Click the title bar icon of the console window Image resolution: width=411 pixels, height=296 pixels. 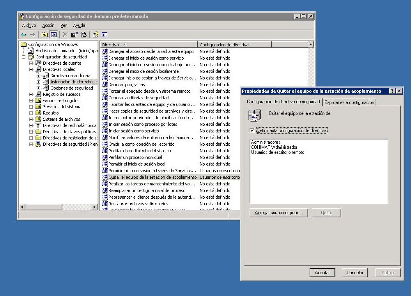point(22,16)
